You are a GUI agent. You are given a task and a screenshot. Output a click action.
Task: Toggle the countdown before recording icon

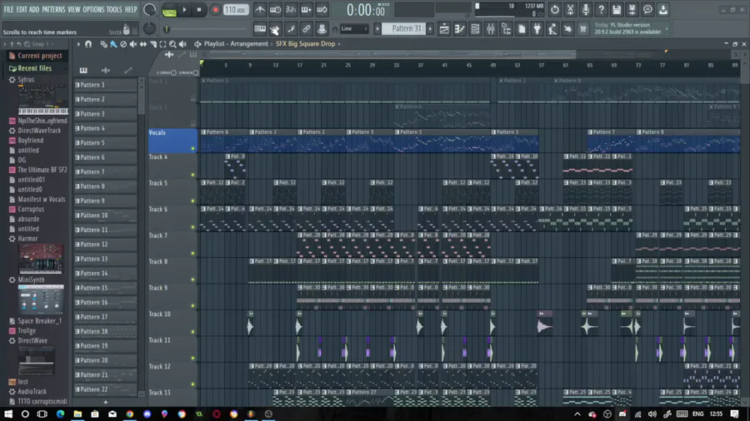(x=291, y=9)
